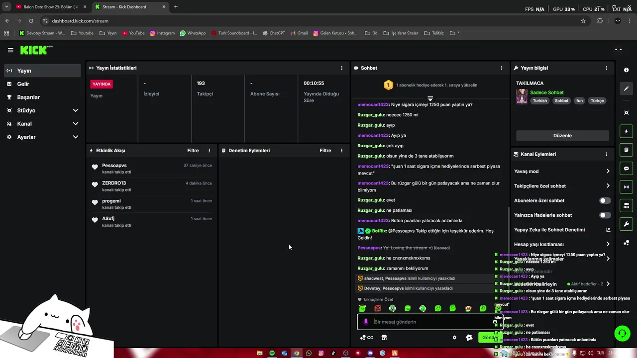Viewport: 637px width, 358px height.
Task: Select the angry red emote
Action: (377, 308)
